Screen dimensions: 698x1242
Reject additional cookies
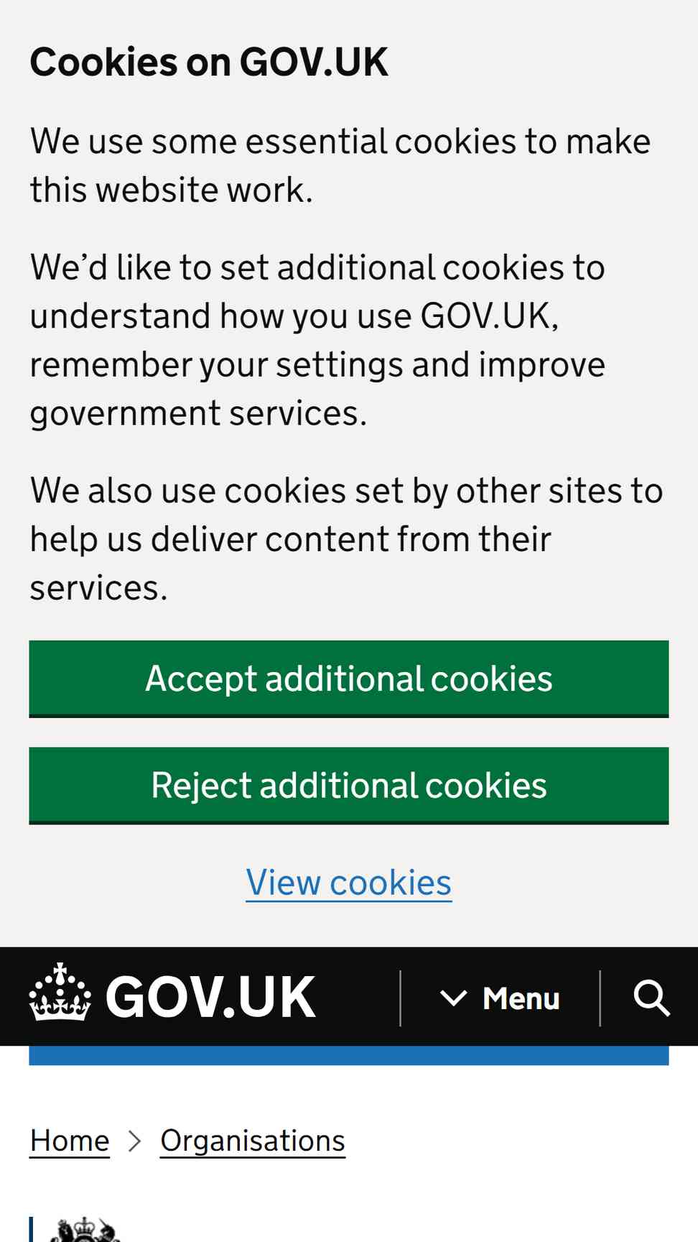[349, 786]
